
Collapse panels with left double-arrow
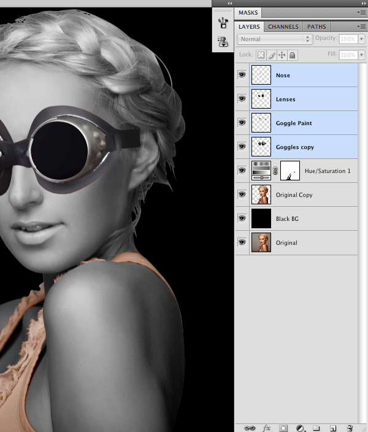tap(229, 3)
